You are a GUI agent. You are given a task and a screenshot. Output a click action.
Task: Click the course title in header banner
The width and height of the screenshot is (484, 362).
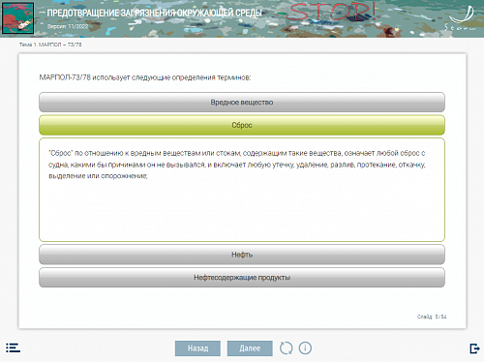(x=154, y=14)
